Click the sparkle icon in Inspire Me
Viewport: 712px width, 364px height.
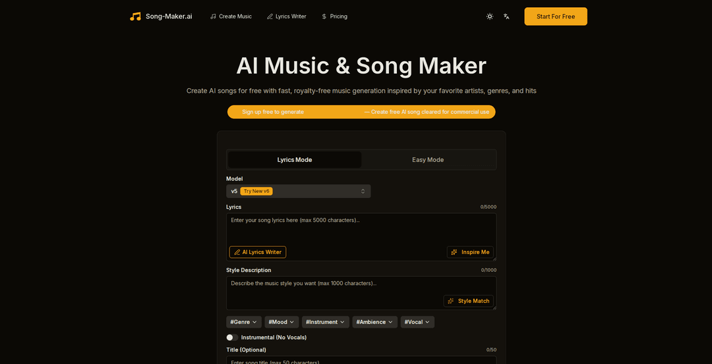(454, 252)
